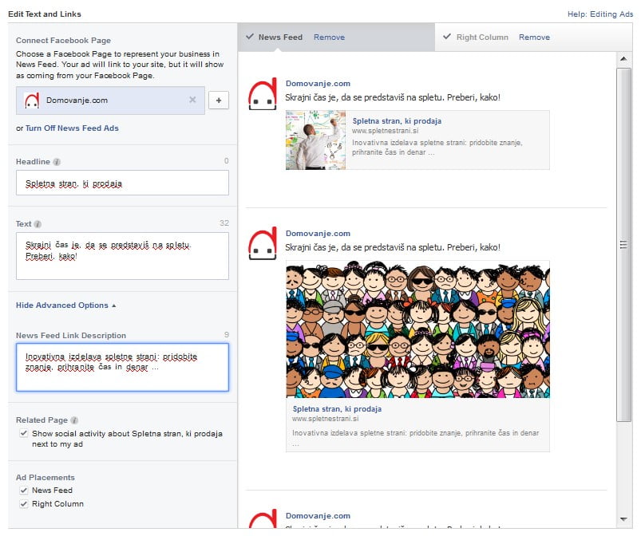The height and width of the screenshot is (536, 641).
Task: Open Related Page info tooltip icon
Action: tap(74, 420)
